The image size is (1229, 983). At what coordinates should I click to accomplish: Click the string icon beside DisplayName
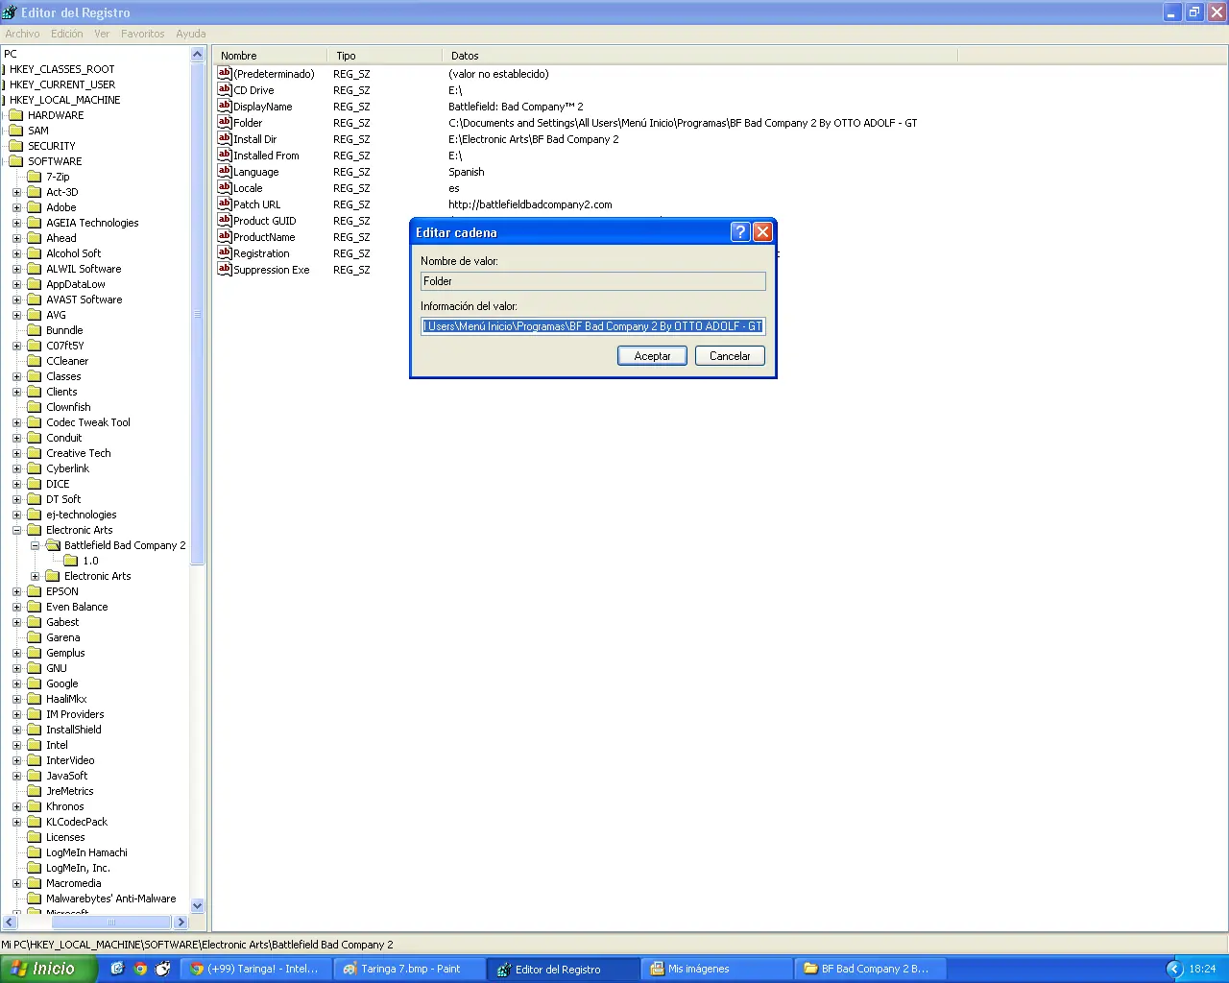point(225,106)
